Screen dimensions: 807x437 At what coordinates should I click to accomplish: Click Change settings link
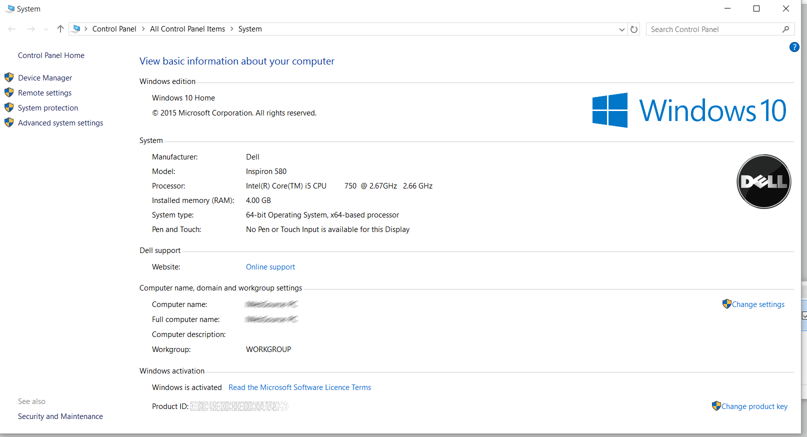pos(758,304)
